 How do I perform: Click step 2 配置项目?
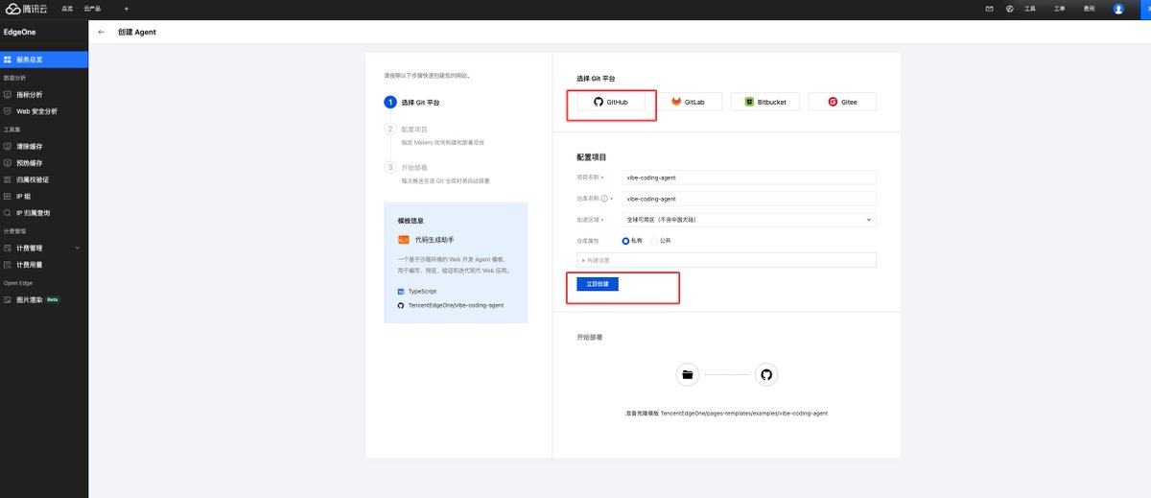point(407,129)
